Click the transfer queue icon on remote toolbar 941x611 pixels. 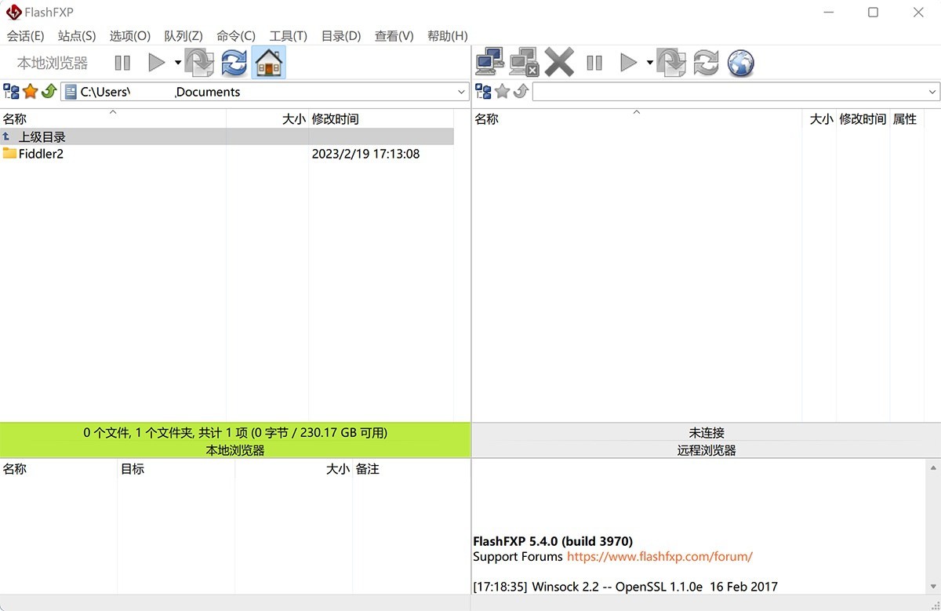pyautogui.click(x=671, y=63)
